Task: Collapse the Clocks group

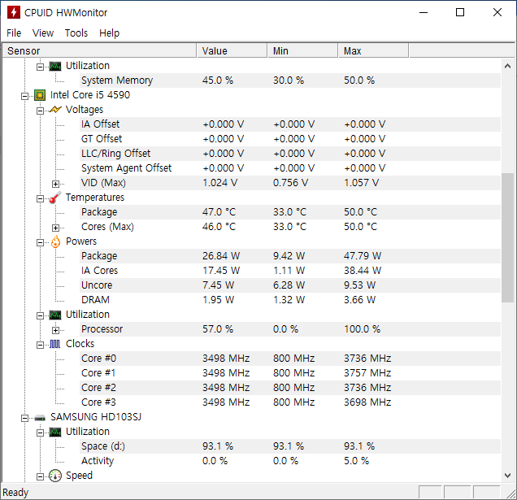Action: pos(40,345)
